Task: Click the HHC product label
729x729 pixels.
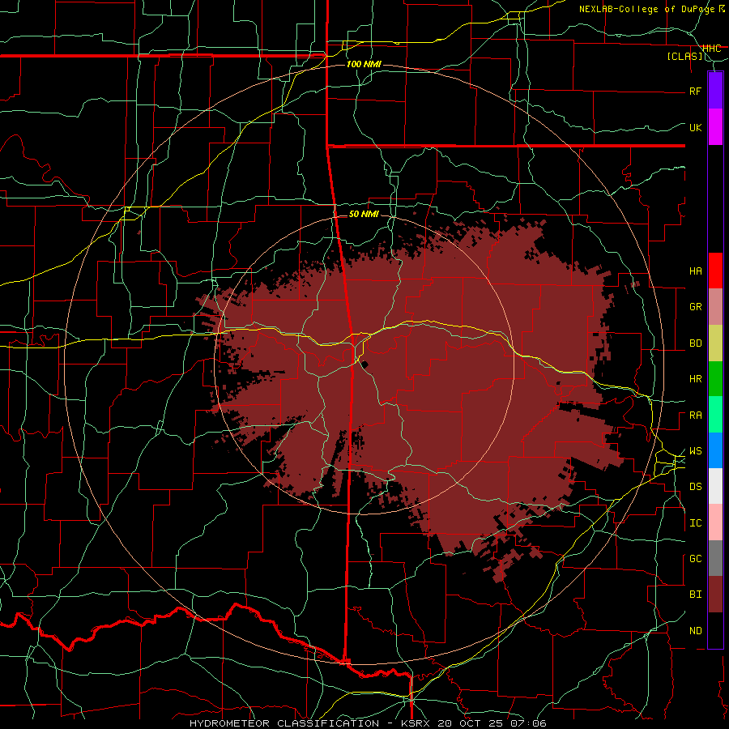Action: (x=711, y=49)
